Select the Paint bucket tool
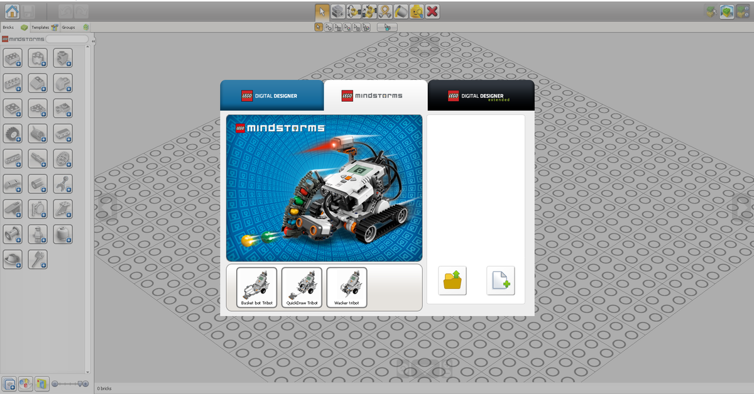This screenshot has width=754, height=394. coord(401,11)
